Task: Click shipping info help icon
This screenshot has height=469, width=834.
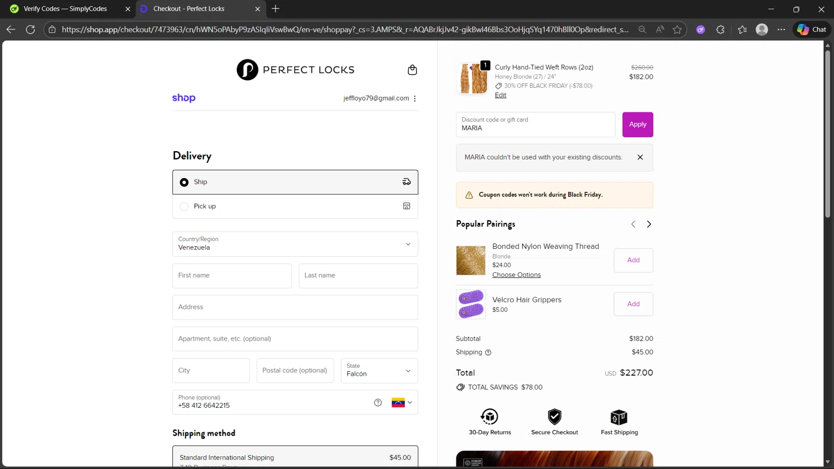Action: click(x=488, y=352)
